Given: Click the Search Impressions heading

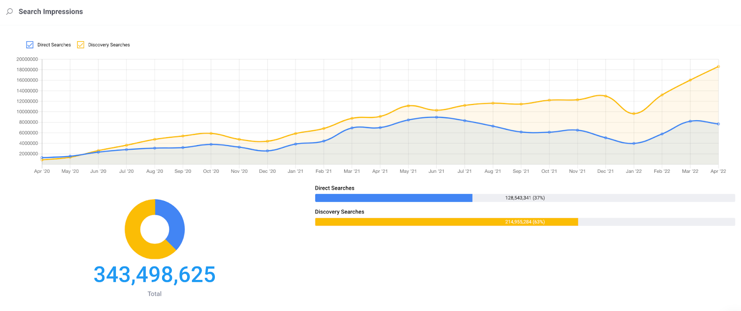Looking at the screenshot, I should [x=51, y=12].
